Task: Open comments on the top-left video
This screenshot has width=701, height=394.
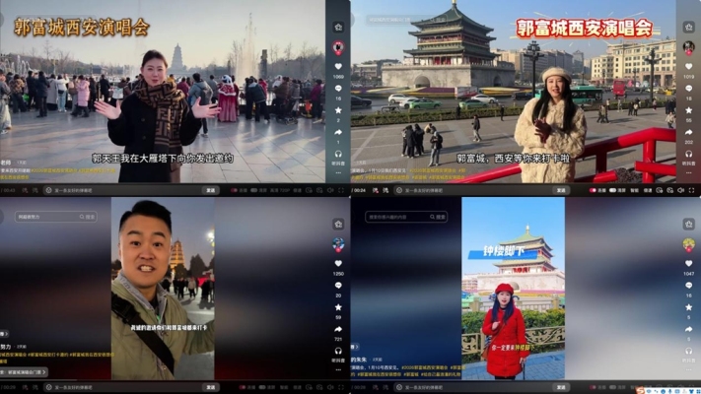Action: click(337, 89)
